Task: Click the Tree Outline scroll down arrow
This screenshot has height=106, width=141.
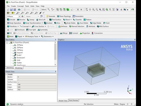Action: 55,64
